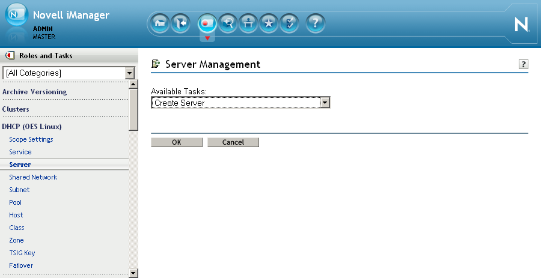Expand the Clusters role
Image resolution: width=541 pixels, height=278 pixels.
[x=16, y=109]
